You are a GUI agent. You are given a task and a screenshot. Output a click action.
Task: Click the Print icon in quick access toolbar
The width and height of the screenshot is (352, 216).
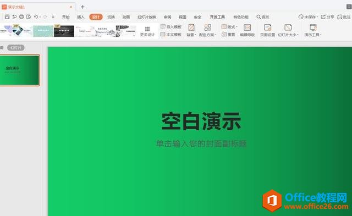click(x=21, y=17)
